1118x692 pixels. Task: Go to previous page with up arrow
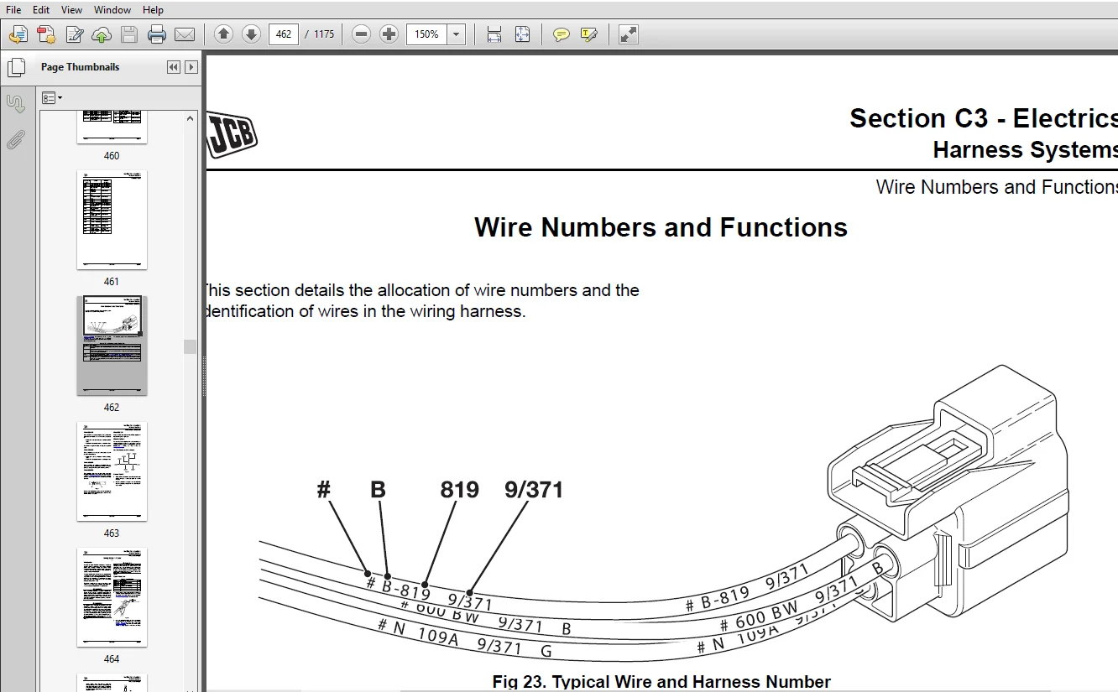click(x=223, y=34)
